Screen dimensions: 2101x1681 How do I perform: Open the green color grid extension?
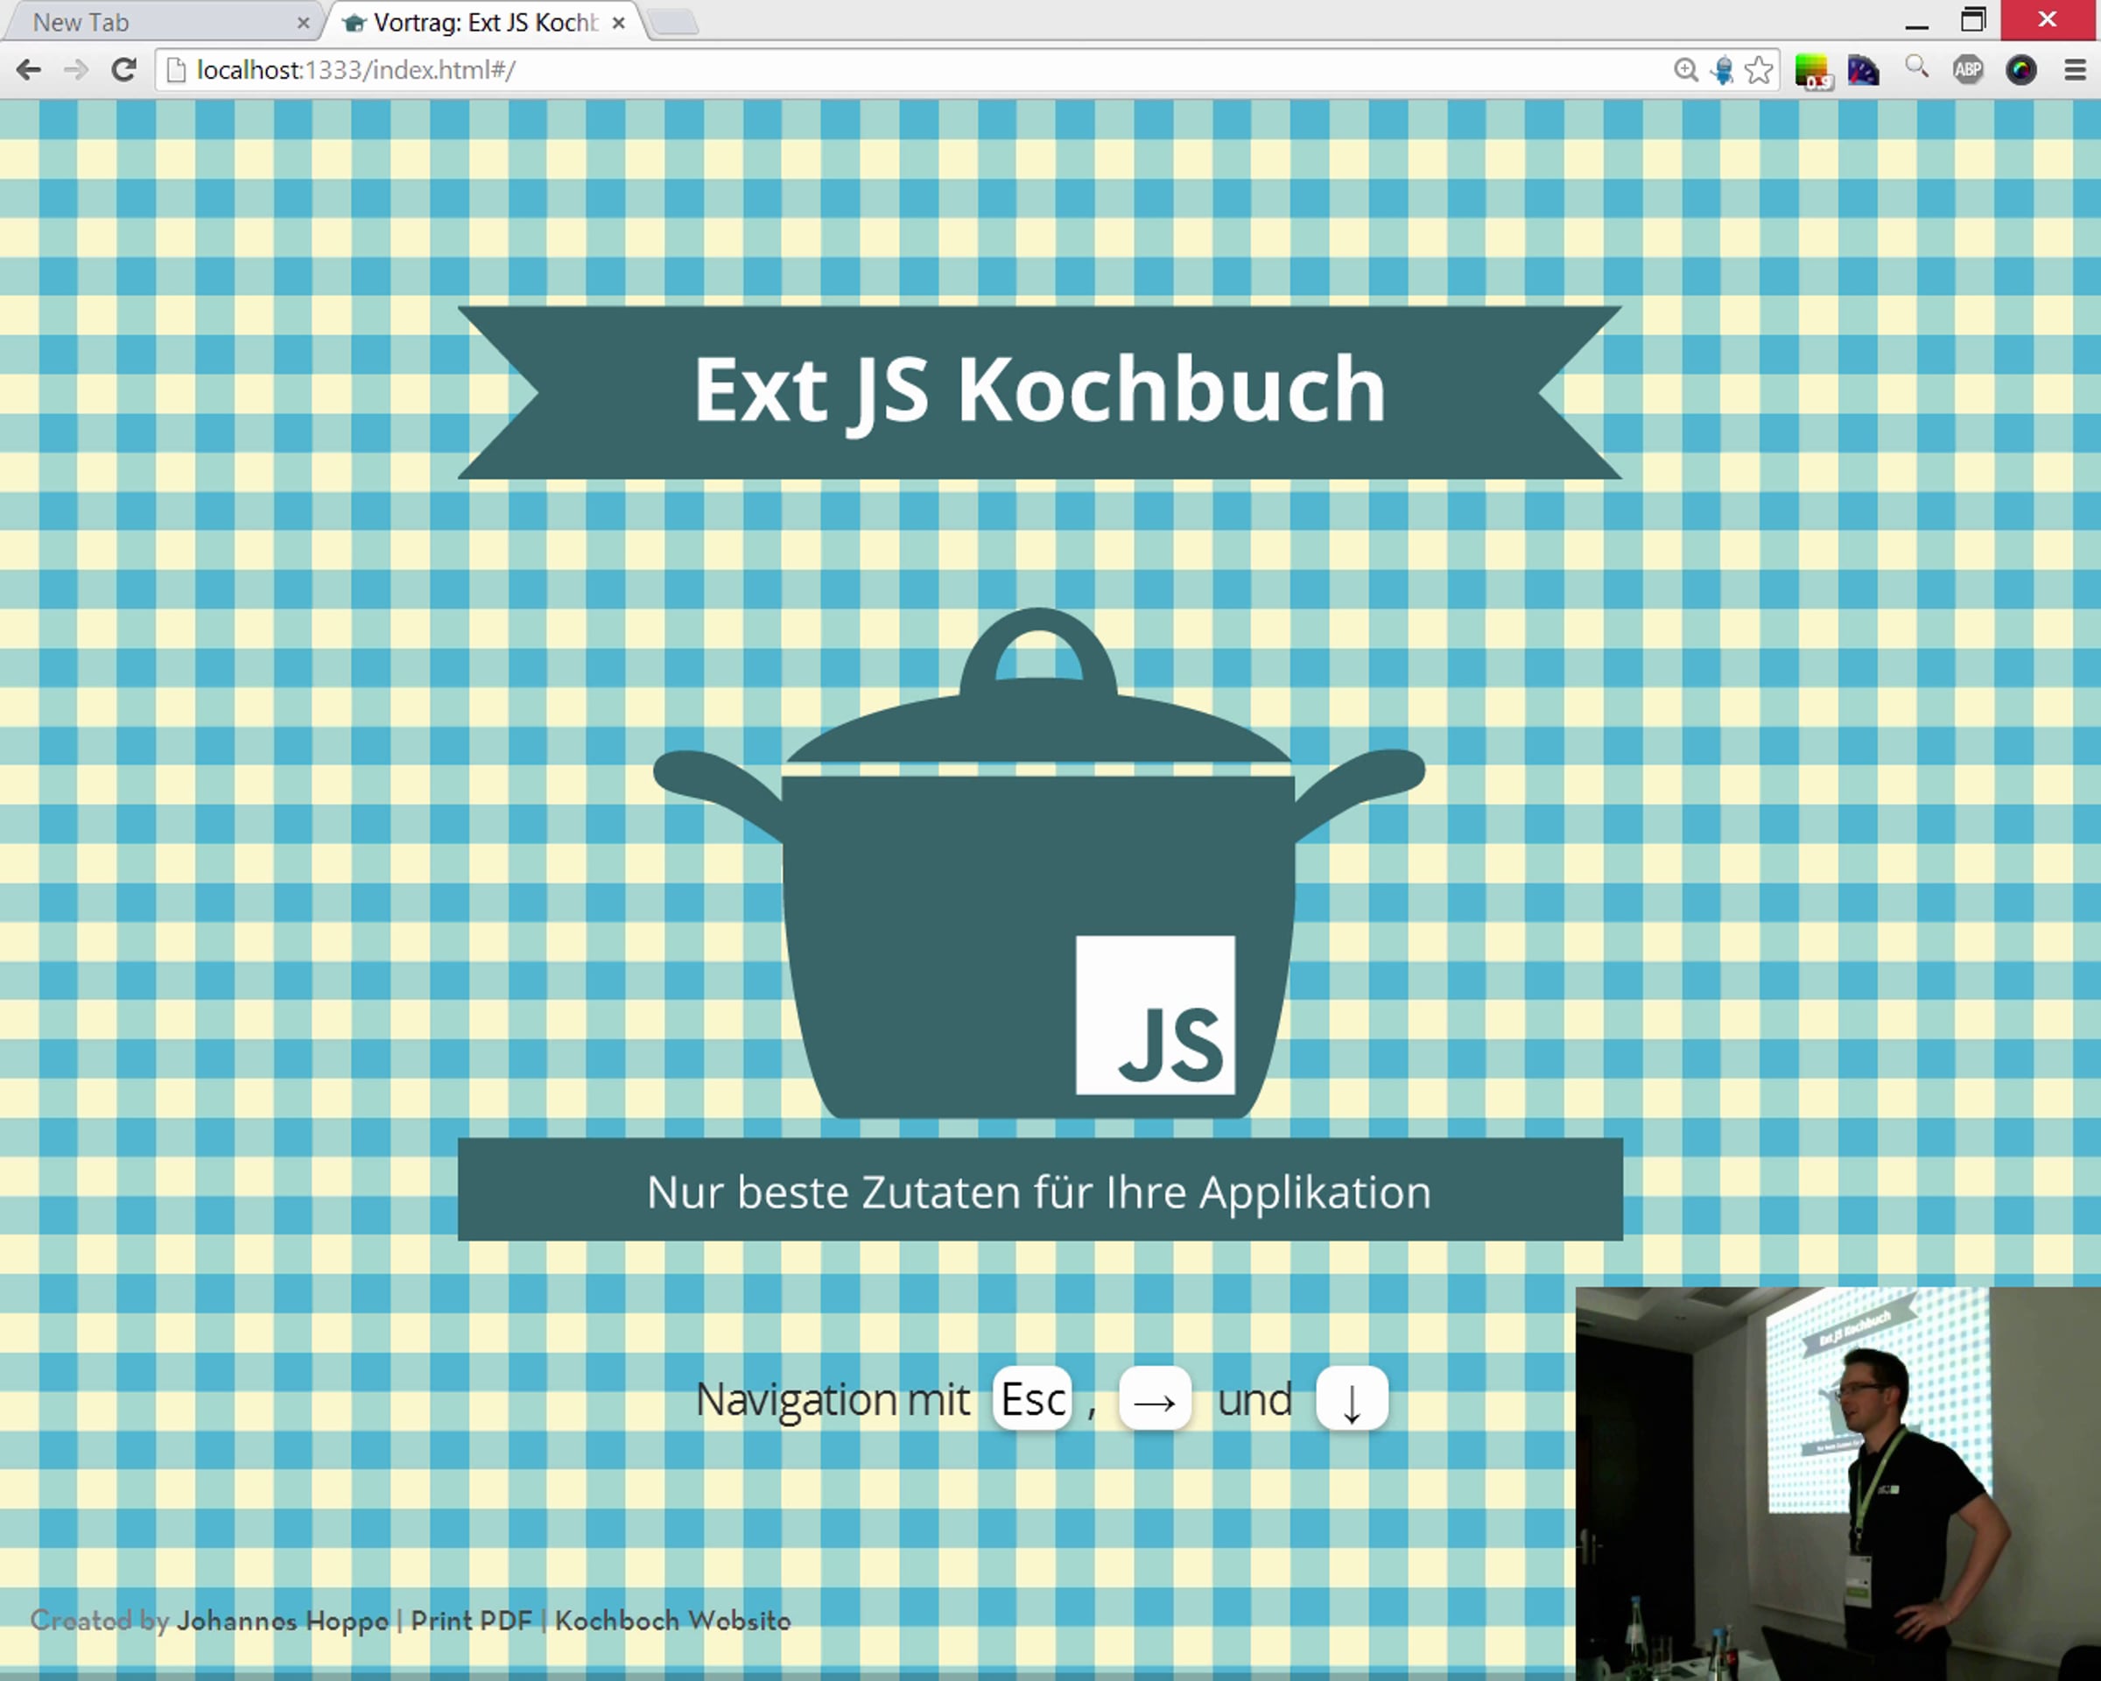pyautogui.click(x=1813, y=70)
